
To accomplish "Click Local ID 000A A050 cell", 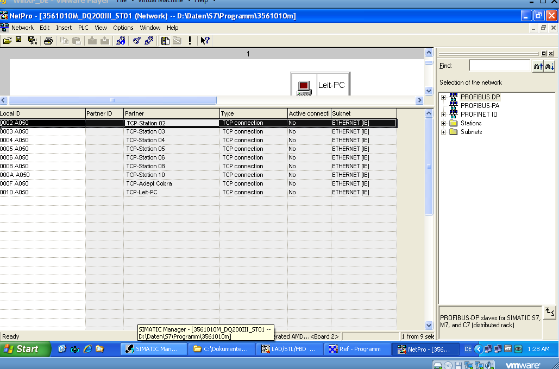I will coord(42,175).
